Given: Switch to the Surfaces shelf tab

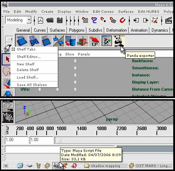Looking at the screenshot, I should click(57, 30).
